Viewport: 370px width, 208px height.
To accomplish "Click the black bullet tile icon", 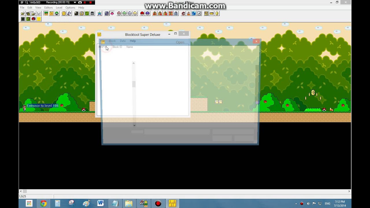I will pyautogui.click(x=76, y=13).
